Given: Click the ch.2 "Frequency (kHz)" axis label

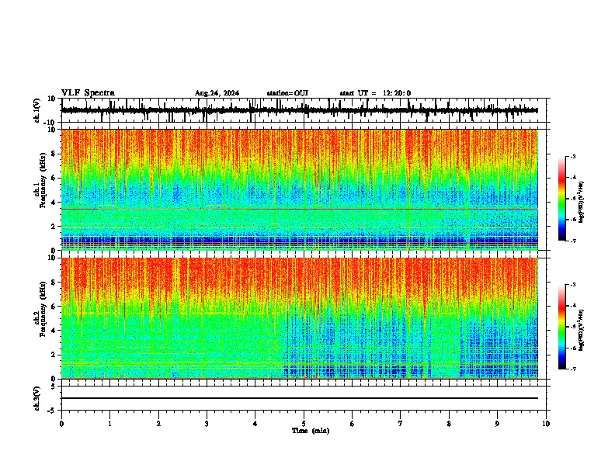Looking at the screenshot, I should coord(43,309).
